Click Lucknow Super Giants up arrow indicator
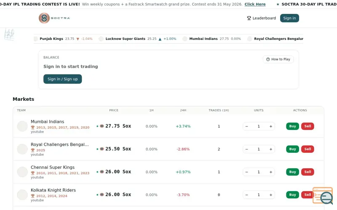 click(160, 39)
